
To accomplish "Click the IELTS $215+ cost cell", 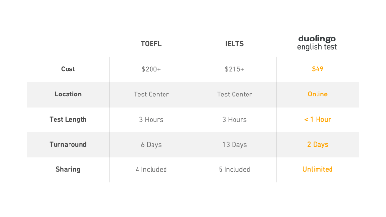I will tap(234, 69).
